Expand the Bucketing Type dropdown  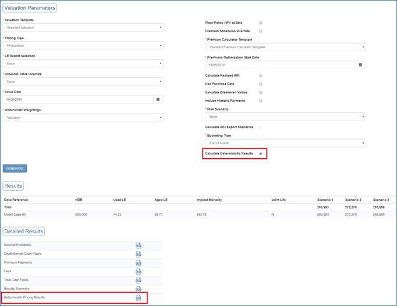click(285, 143)
